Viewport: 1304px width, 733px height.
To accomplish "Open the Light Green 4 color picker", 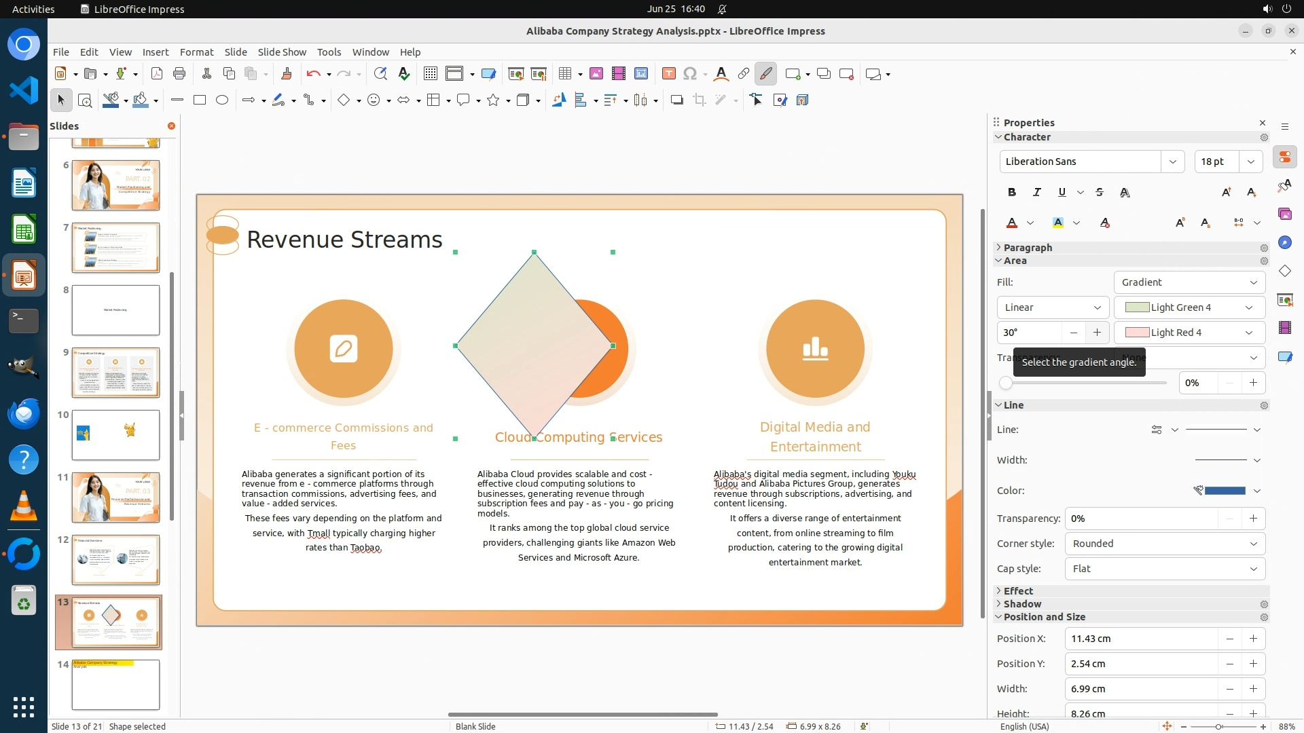I will click(1189, 307).
